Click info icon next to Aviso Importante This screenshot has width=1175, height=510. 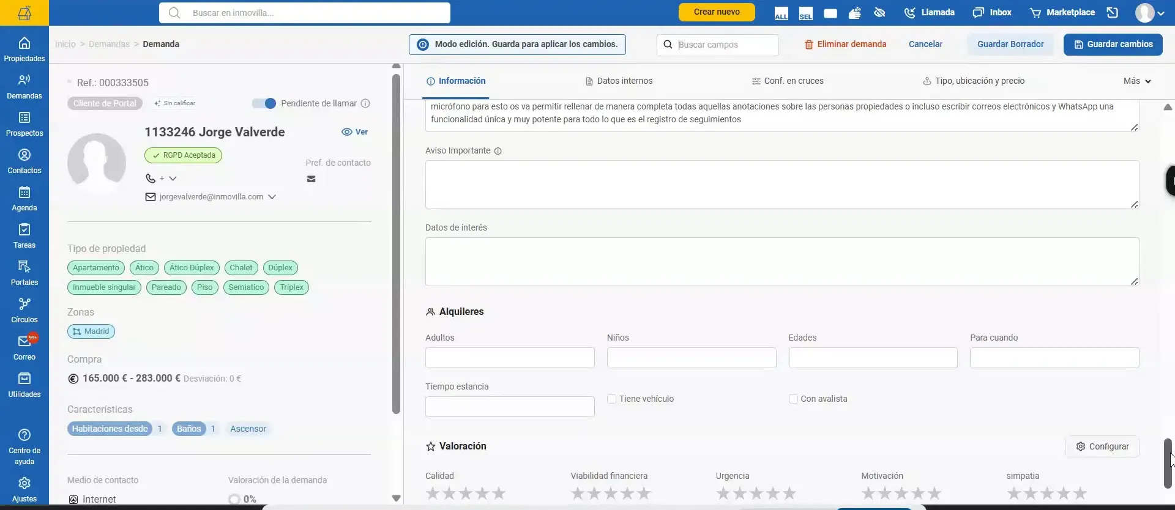[x=498, y=151]
